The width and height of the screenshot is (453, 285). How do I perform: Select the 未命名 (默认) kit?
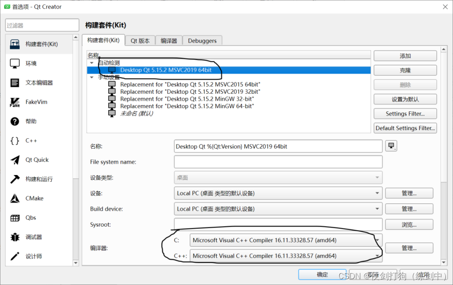(x=137, y=114)
